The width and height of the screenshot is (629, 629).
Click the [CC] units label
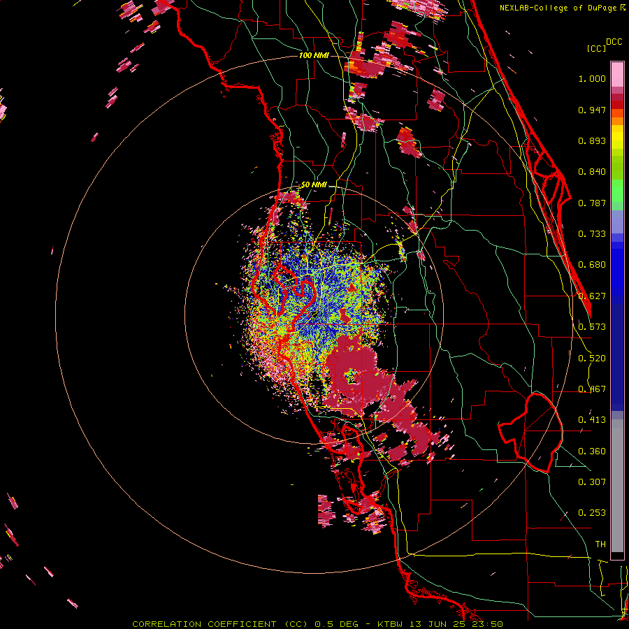597,48
